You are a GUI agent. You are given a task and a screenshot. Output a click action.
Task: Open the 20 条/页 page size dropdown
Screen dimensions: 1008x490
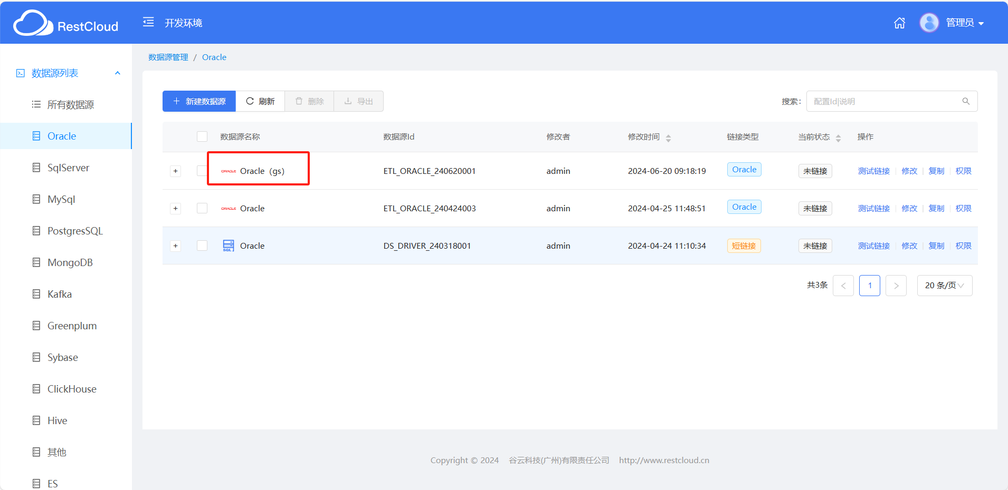click(945, 286)
